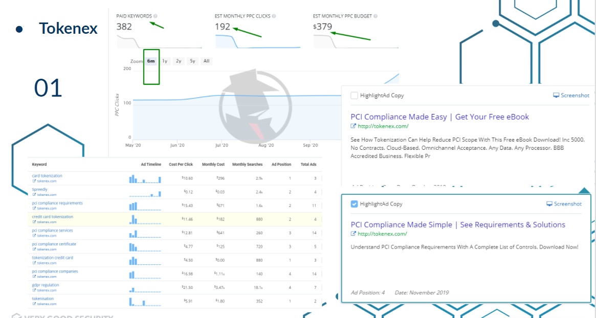
Task: Switch chart zoom to 1y
Action: [x=165, y=61]
